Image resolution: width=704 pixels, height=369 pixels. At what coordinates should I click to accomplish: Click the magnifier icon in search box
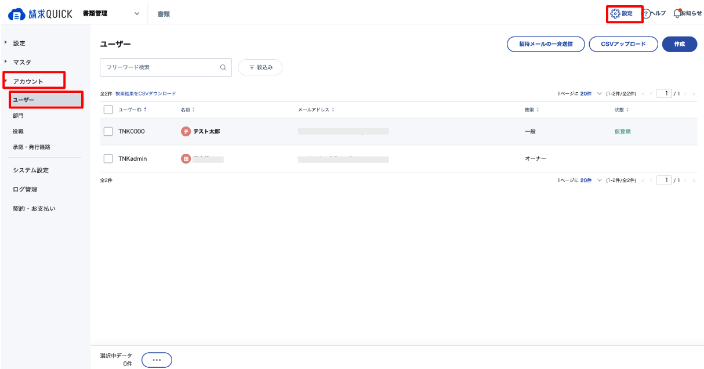pos(223,67)
